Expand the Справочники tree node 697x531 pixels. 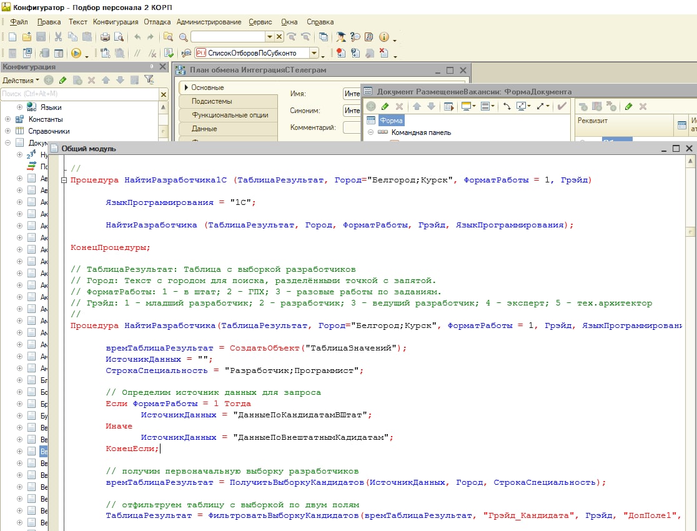coord(8,131)
